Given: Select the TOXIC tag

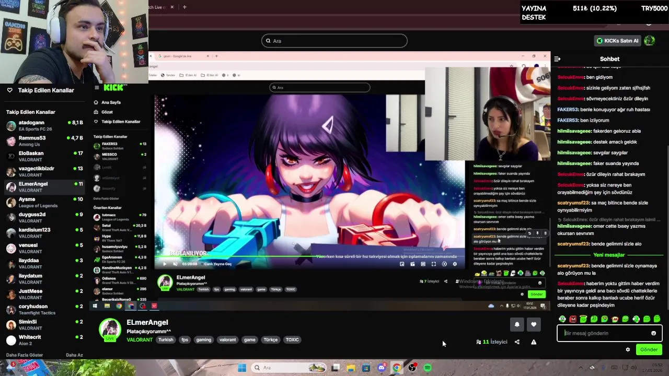Looking at the screenshot, I should pos(292,340).
